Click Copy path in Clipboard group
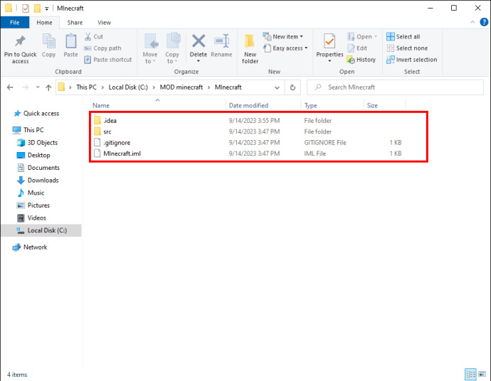 (x=102, y=48)
